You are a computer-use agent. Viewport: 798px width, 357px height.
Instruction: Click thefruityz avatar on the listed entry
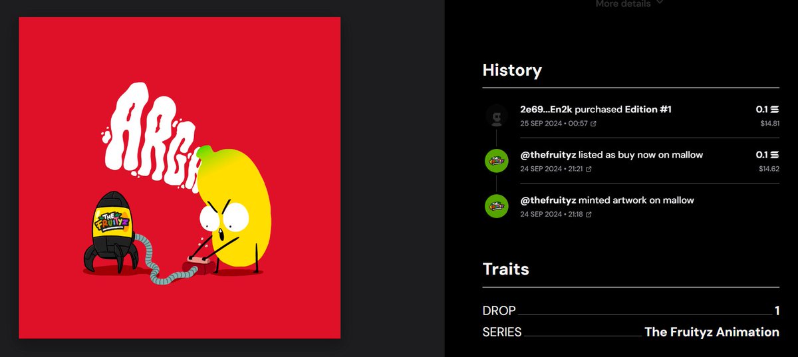click(497, 162)
